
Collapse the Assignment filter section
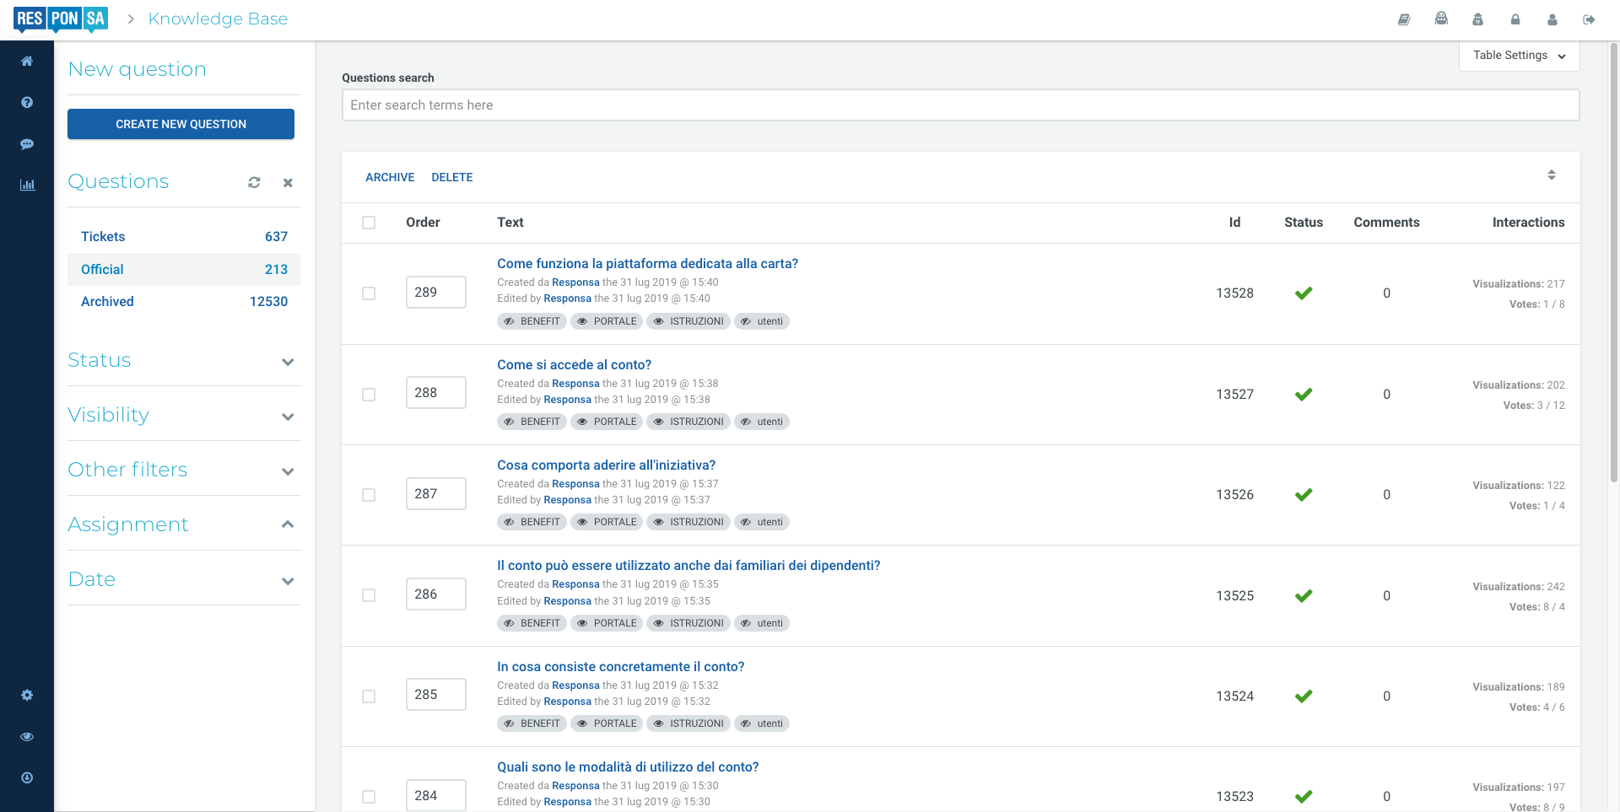point(184,525)
